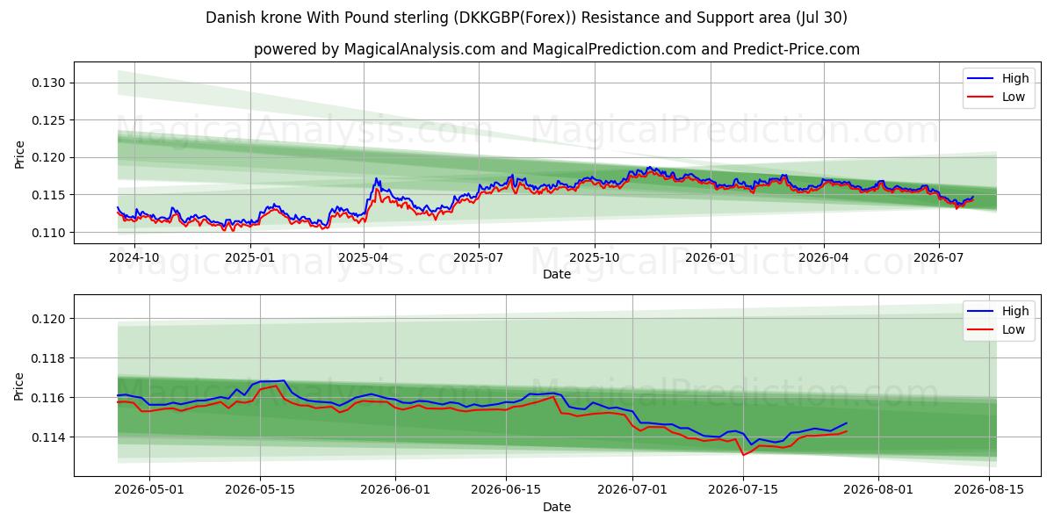The image size is (1054, 527).
Task: Click the 0.125 tick on the top chart
Action: pos(48,120)
